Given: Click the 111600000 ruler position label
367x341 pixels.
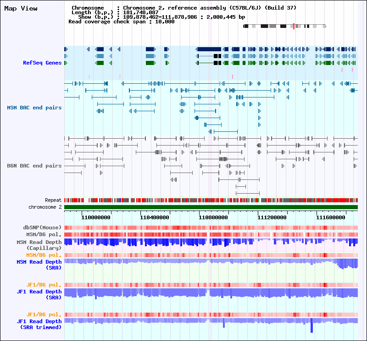Looking at the screenshot, I should (x=331, y=218).
